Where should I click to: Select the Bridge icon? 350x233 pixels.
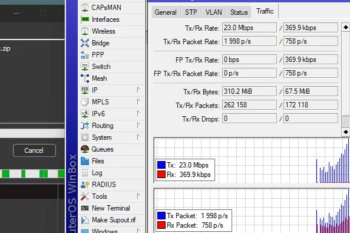coord(85,43)
